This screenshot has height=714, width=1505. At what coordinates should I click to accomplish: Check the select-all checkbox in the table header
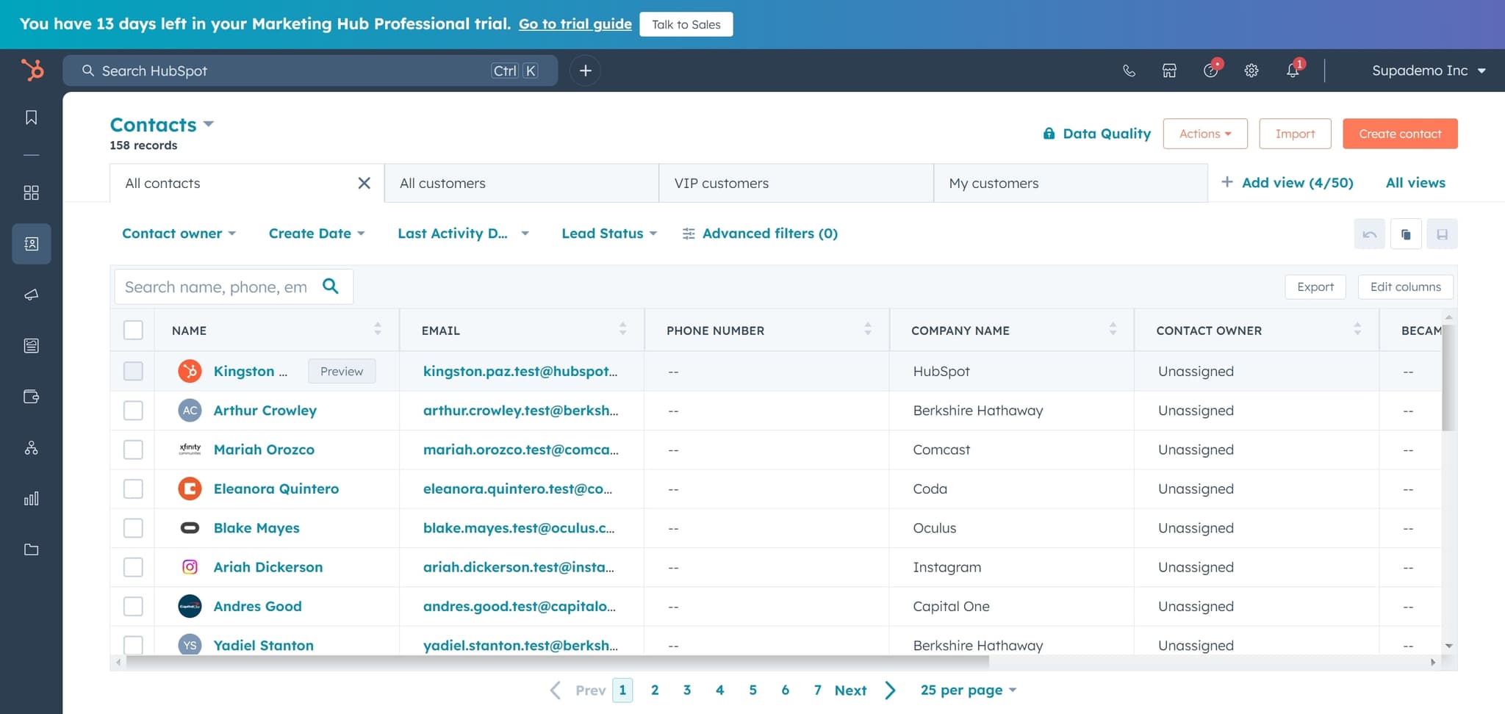(133, 330)
